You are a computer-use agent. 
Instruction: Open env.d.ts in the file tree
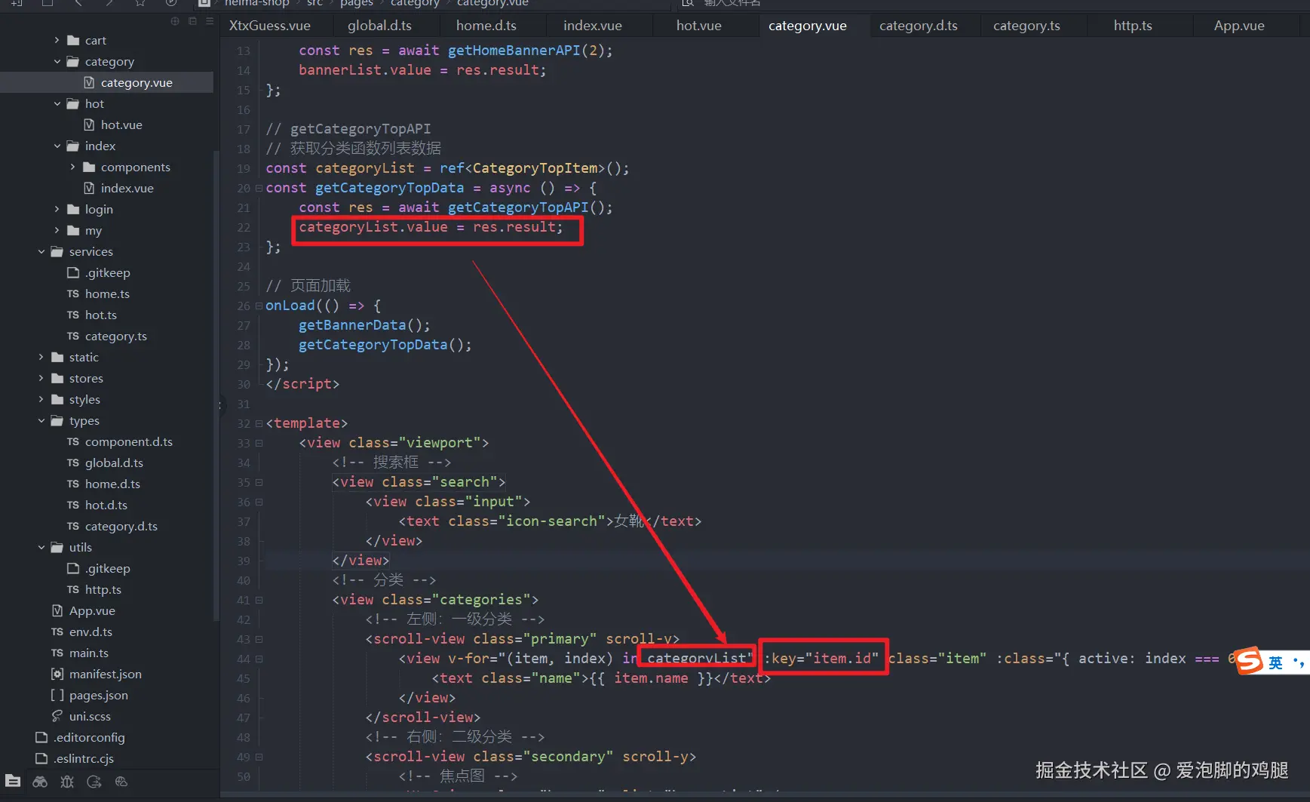91,631
